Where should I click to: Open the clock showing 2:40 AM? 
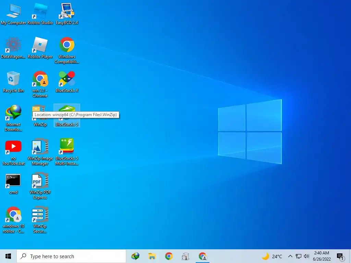pyautogui.click(x=322, y=256)
